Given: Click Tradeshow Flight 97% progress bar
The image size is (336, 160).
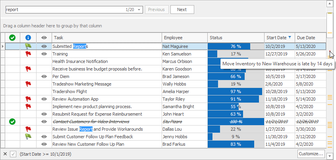Looking at the screenshot, I should pyautogui.click(x=236, y=91).
